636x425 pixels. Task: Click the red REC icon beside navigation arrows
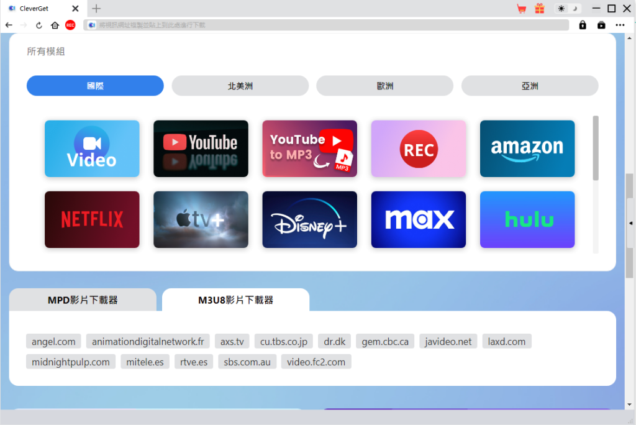click(x=70, y=25)
